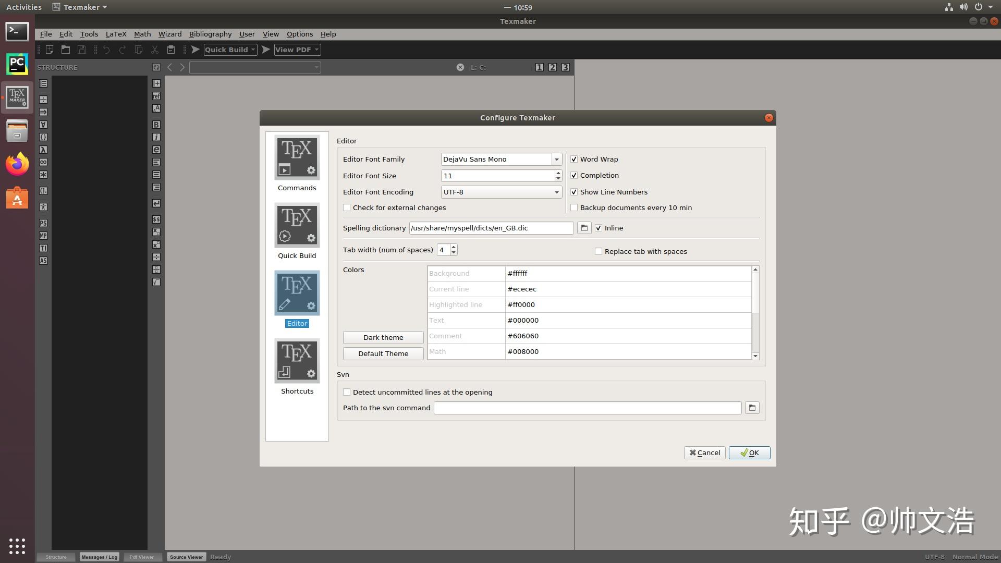Click the MP MetaPost commands icon

[43, 236]
